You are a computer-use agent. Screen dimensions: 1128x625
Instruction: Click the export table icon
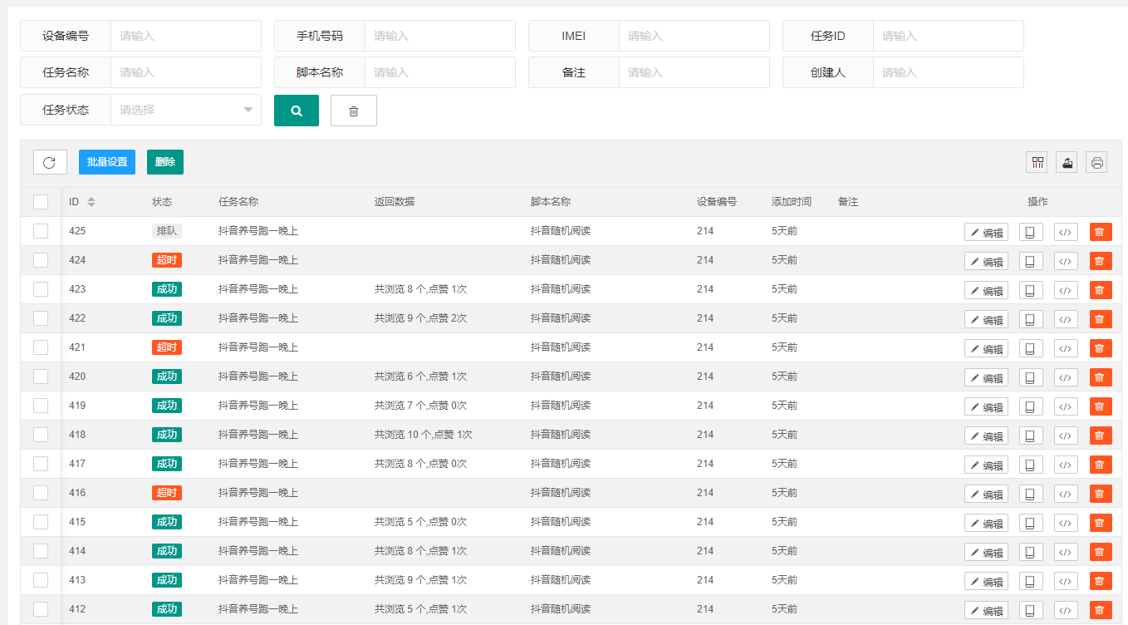[1067, 162]
